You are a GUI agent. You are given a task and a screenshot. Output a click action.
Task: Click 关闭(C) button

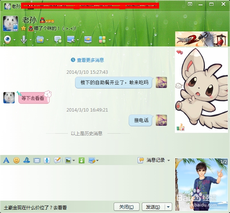126,207
